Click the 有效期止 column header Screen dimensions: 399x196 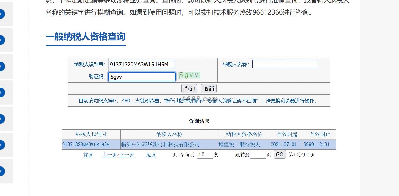[x=320, y=134]
